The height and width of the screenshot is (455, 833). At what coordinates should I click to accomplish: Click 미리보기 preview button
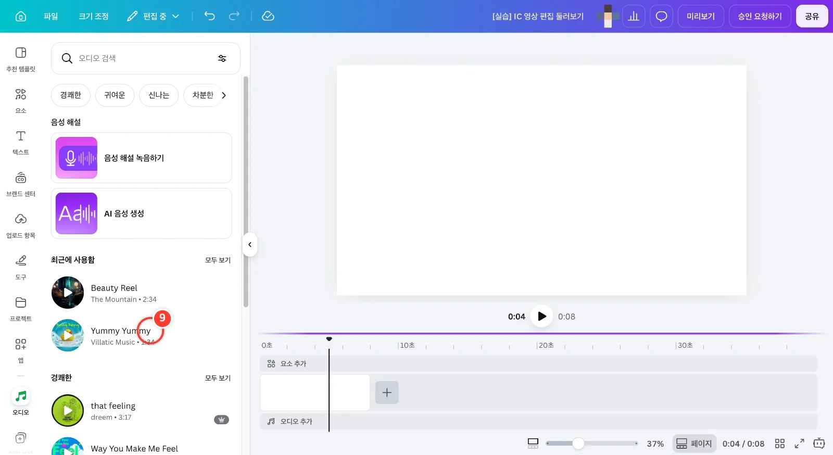click(700, 16)
